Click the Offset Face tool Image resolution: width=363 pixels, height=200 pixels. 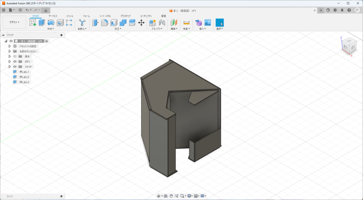coord(132,22)
